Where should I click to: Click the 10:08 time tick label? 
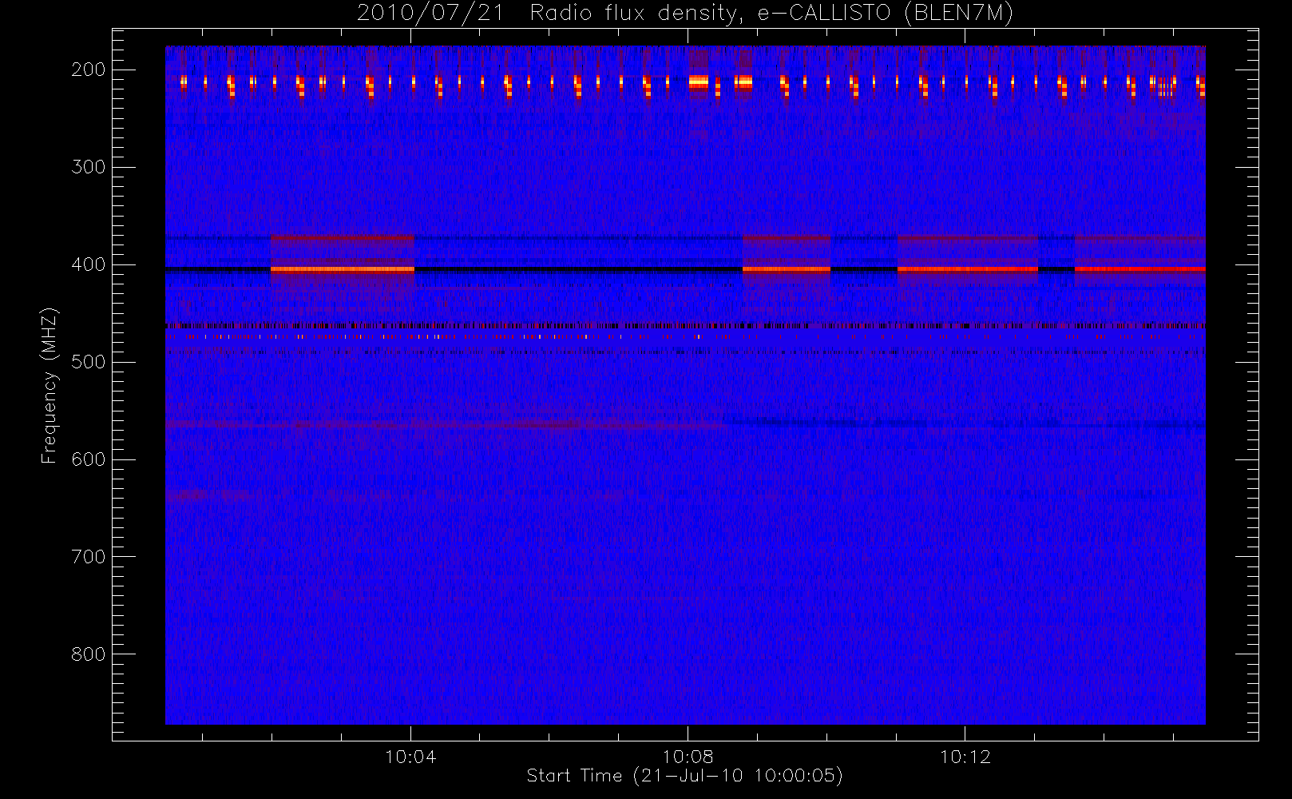688,757
